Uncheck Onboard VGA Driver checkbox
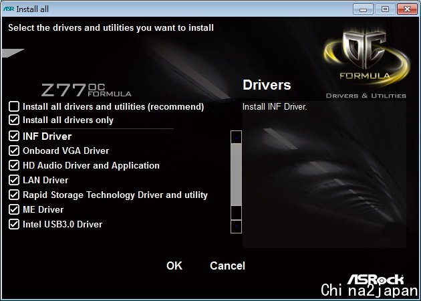This screenshot has width=421, height=301. (x=14, y=150)
